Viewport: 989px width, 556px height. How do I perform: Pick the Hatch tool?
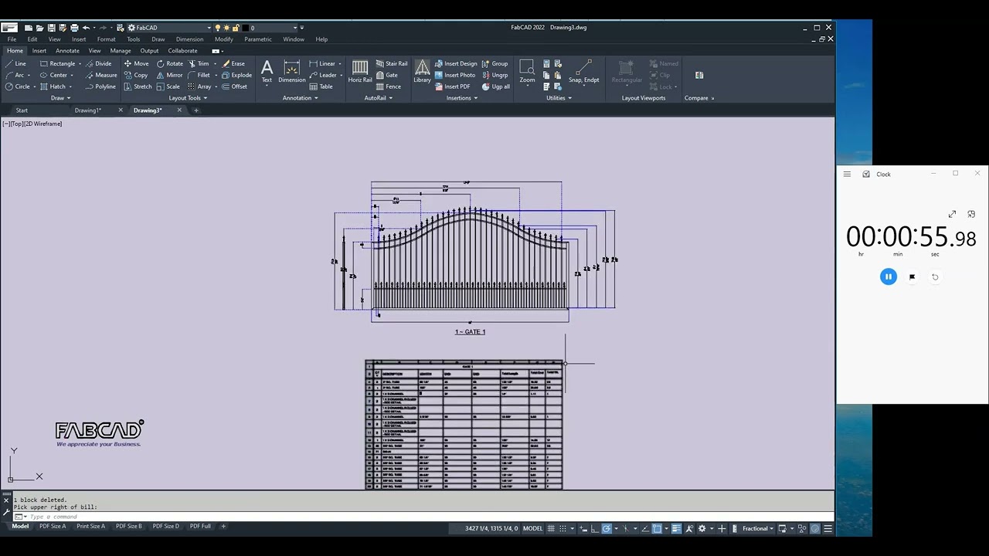(x=54, y=86)
